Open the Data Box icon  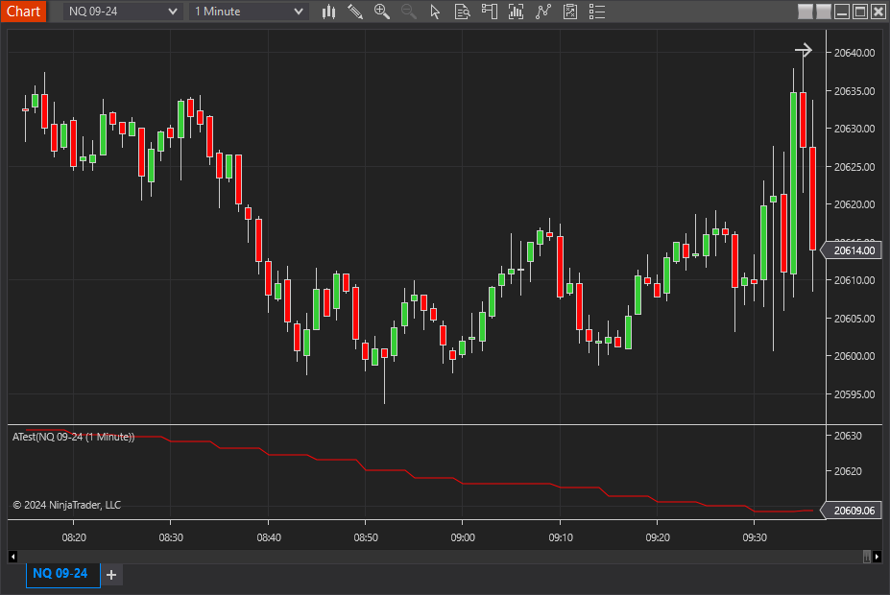click(x=462, y=12)
